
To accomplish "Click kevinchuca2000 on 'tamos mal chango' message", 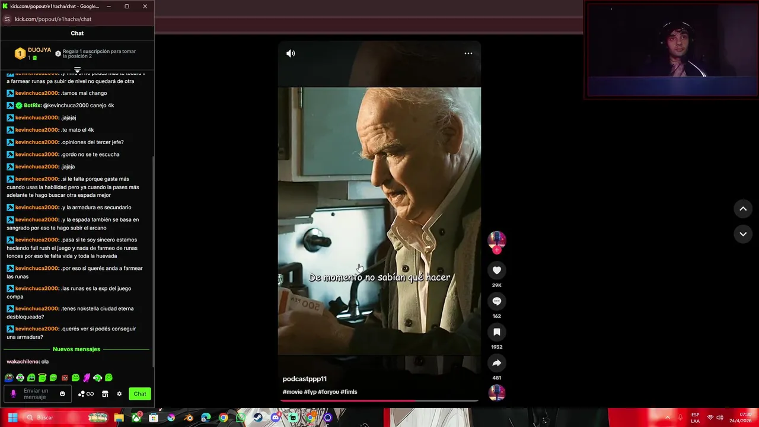I will coord(37,93).
